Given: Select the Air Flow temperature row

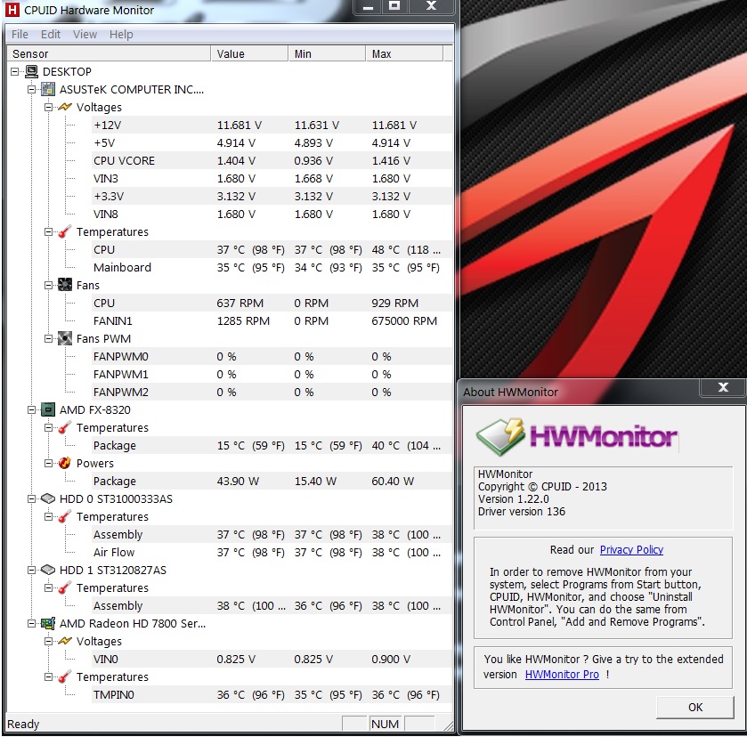Looking at the screenshot, I should (x=272, y=552).
